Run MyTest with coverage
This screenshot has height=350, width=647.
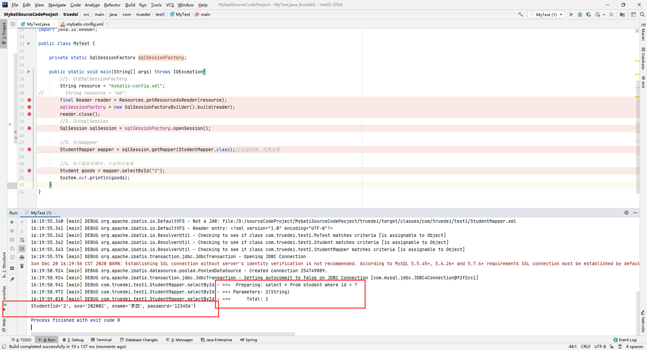coord(589,14)
